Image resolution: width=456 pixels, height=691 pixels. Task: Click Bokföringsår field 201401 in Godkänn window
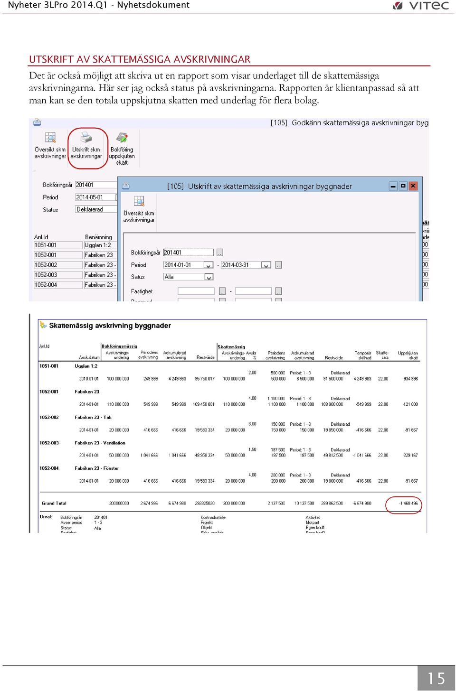[96, 185]
